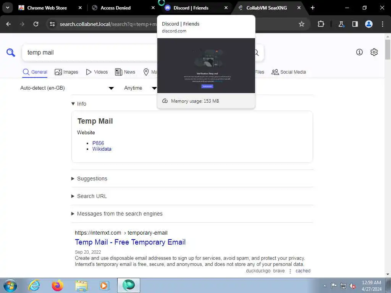Open the cached link of the result

[x=303, y=271]
